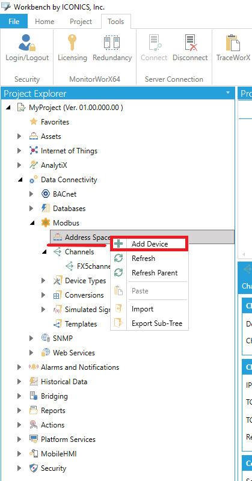Expand the BACnet node
This screenshot has width=252, height=481.
(x=31, y=194)
